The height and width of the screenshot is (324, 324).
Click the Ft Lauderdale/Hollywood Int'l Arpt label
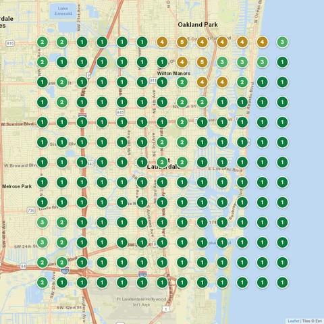pos(141,302)
